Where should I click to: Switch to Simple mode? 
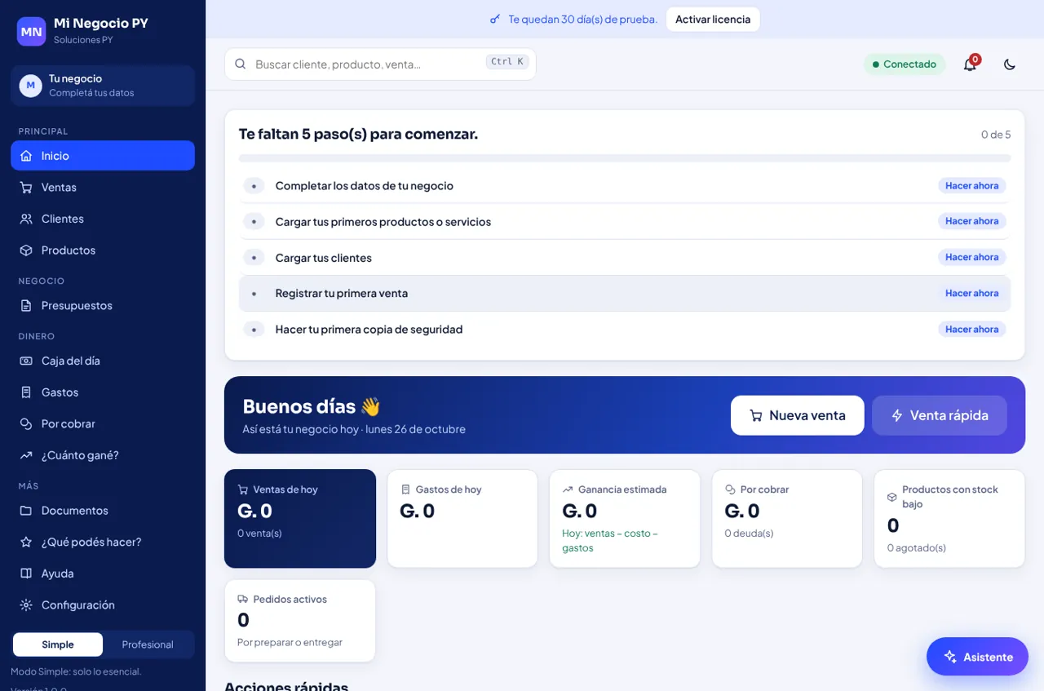[58, 644]
